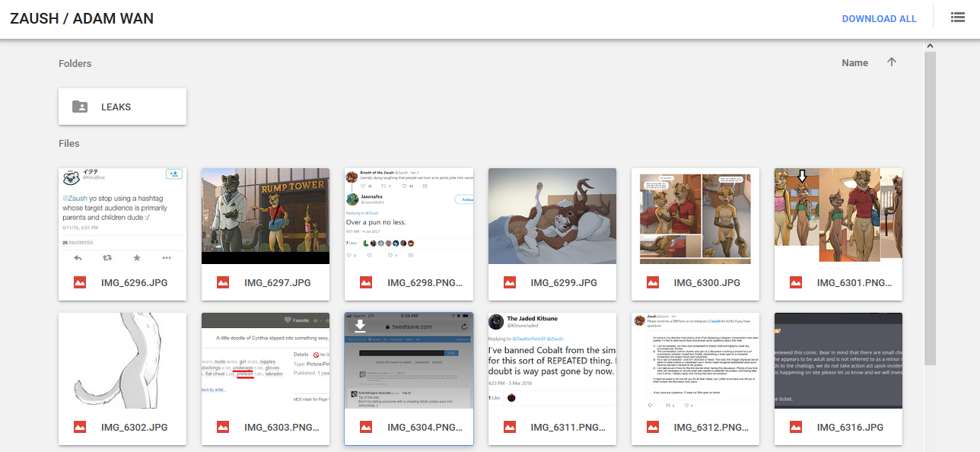The image size is (980, 452).
Task: Click the shared folder icon beside LEAKS
Action: tap(80, 107)
